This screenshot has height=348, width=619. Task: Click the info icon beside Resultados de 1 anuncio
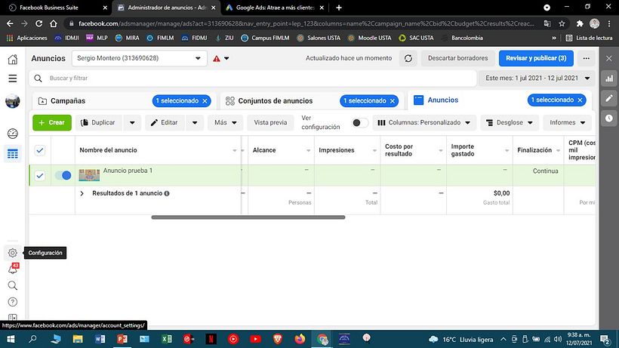[x=167, y=193]
